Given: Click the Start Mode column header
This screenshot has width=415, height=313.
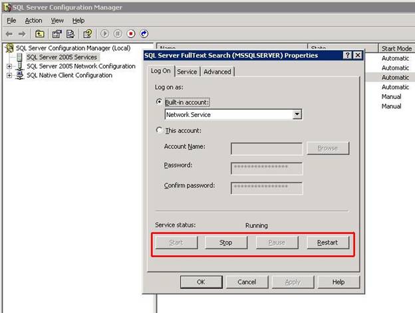Looking at the screenshot, I should coord(396,49).
